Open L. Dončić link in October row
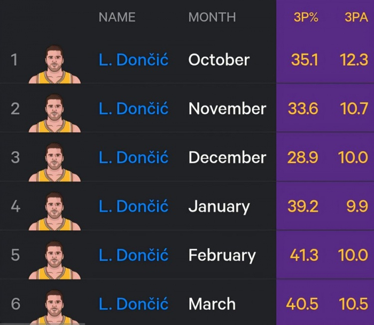The width and height of the screenshot is (374, 325). coord(134,59)
